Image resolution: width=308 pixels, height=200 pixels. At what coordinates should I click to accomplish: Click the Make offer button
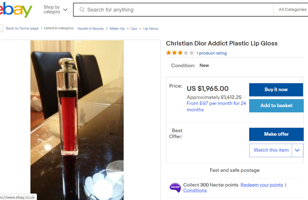pyautogui.click(x=276, y=134)
